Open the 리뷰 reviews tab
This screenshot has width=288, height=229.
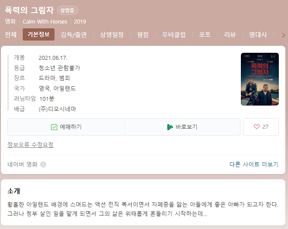[x=230, y=34]
